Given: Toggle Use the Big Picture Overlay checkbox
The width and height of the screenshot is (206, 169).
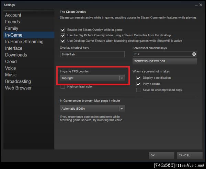Looking at the screenshot, I should (x=63, y=35).
